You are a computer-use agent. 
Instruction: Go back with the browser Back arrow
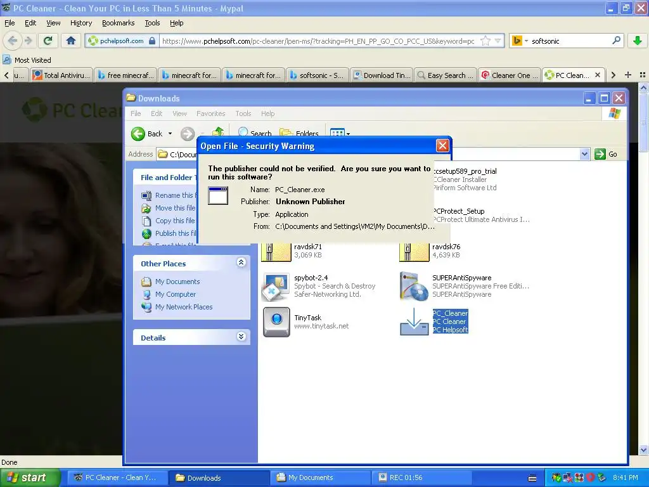tap(13, 41)
